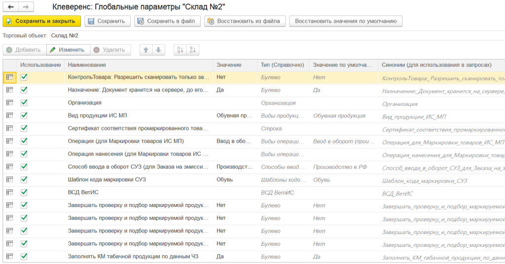
Task: Click table icon of Заполнять КМ табачной продукции row
Action: (x=10, y=256)
